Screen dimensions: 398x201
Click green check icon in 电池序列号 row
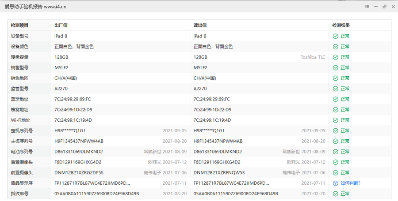335,152
